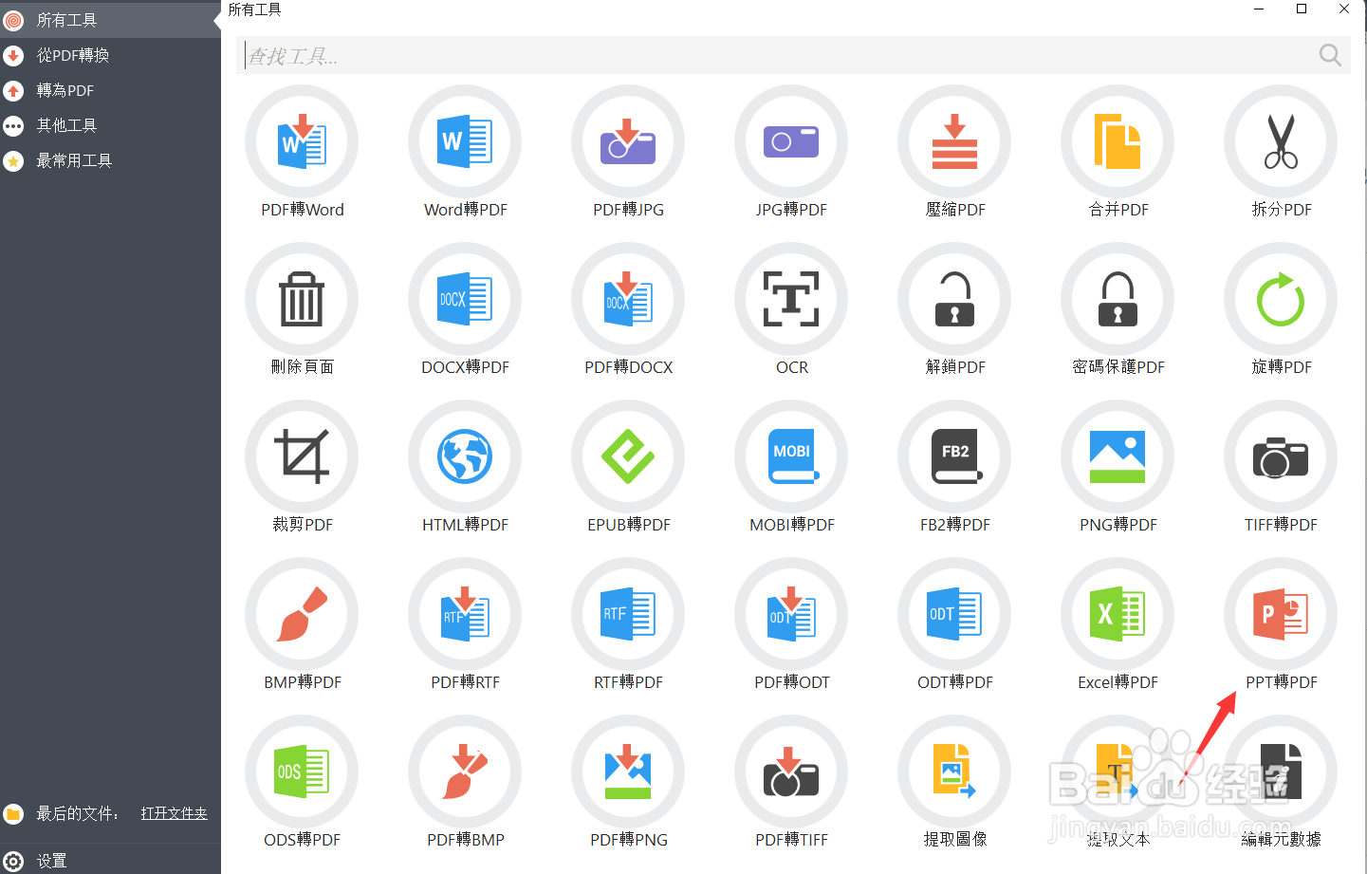
Task: Open the 壓縮PDF compress tool
Action: click(954, 142)
